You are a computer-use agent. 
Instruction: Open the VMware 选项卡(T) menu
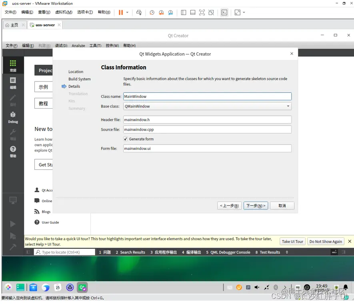(x=85, y=12)
